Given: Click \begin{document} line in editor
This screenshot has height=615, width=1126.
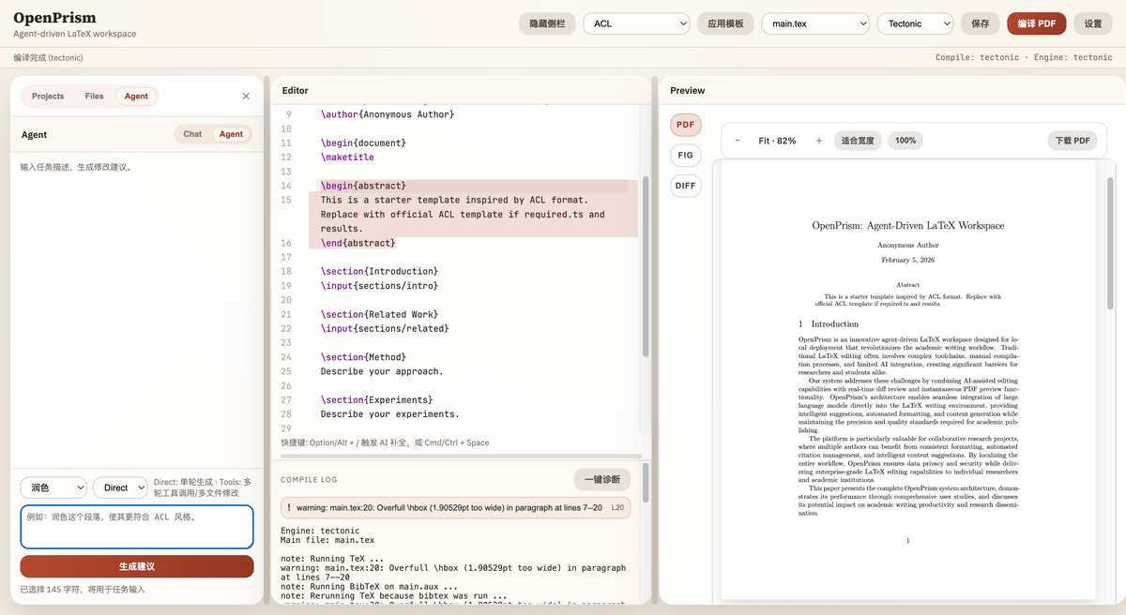Looking at the screenshot, I should (x=363, y=142).
